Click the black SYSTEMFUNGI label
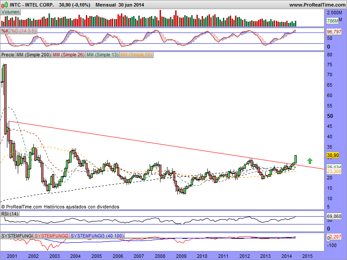 (x=17, y=236)
